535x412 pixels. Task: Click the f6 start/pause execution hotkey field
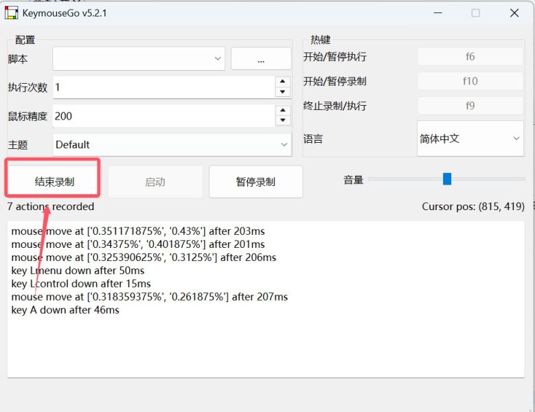click(470, 56)
